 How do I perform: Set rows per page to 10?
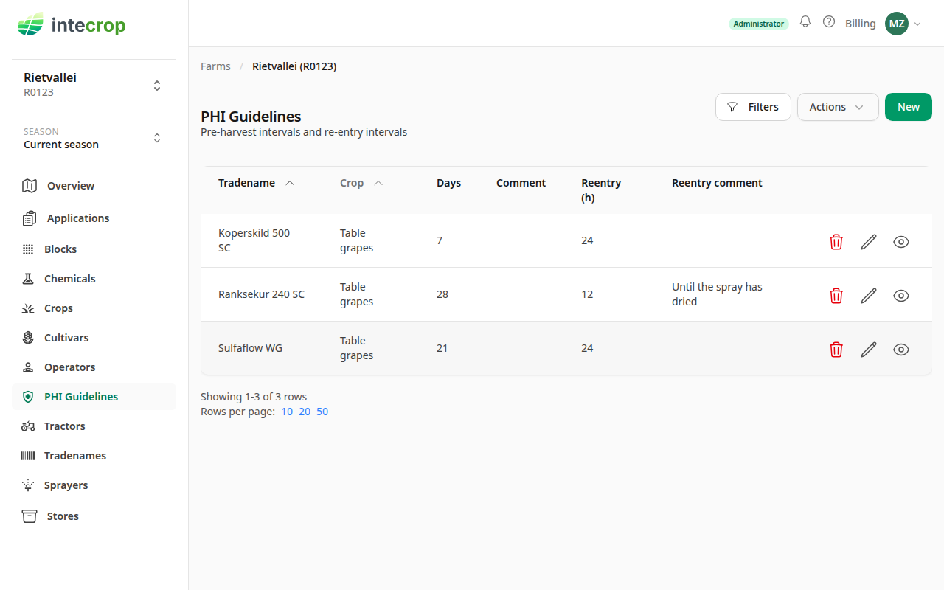(x=287, y=412)
